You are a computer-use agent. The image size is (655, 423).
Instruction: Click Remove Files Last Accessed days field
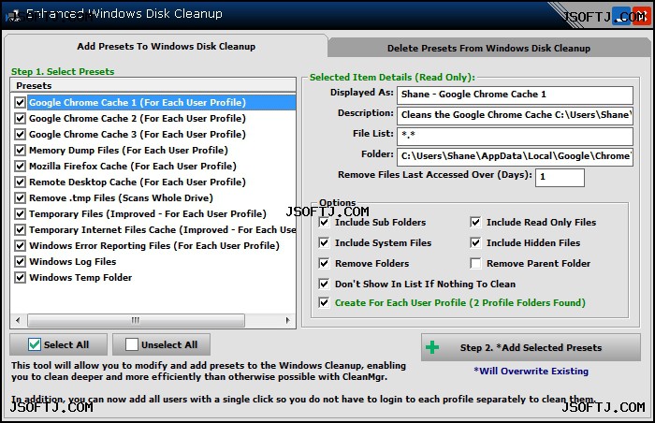pyautogui.click(x=560, y=177)
